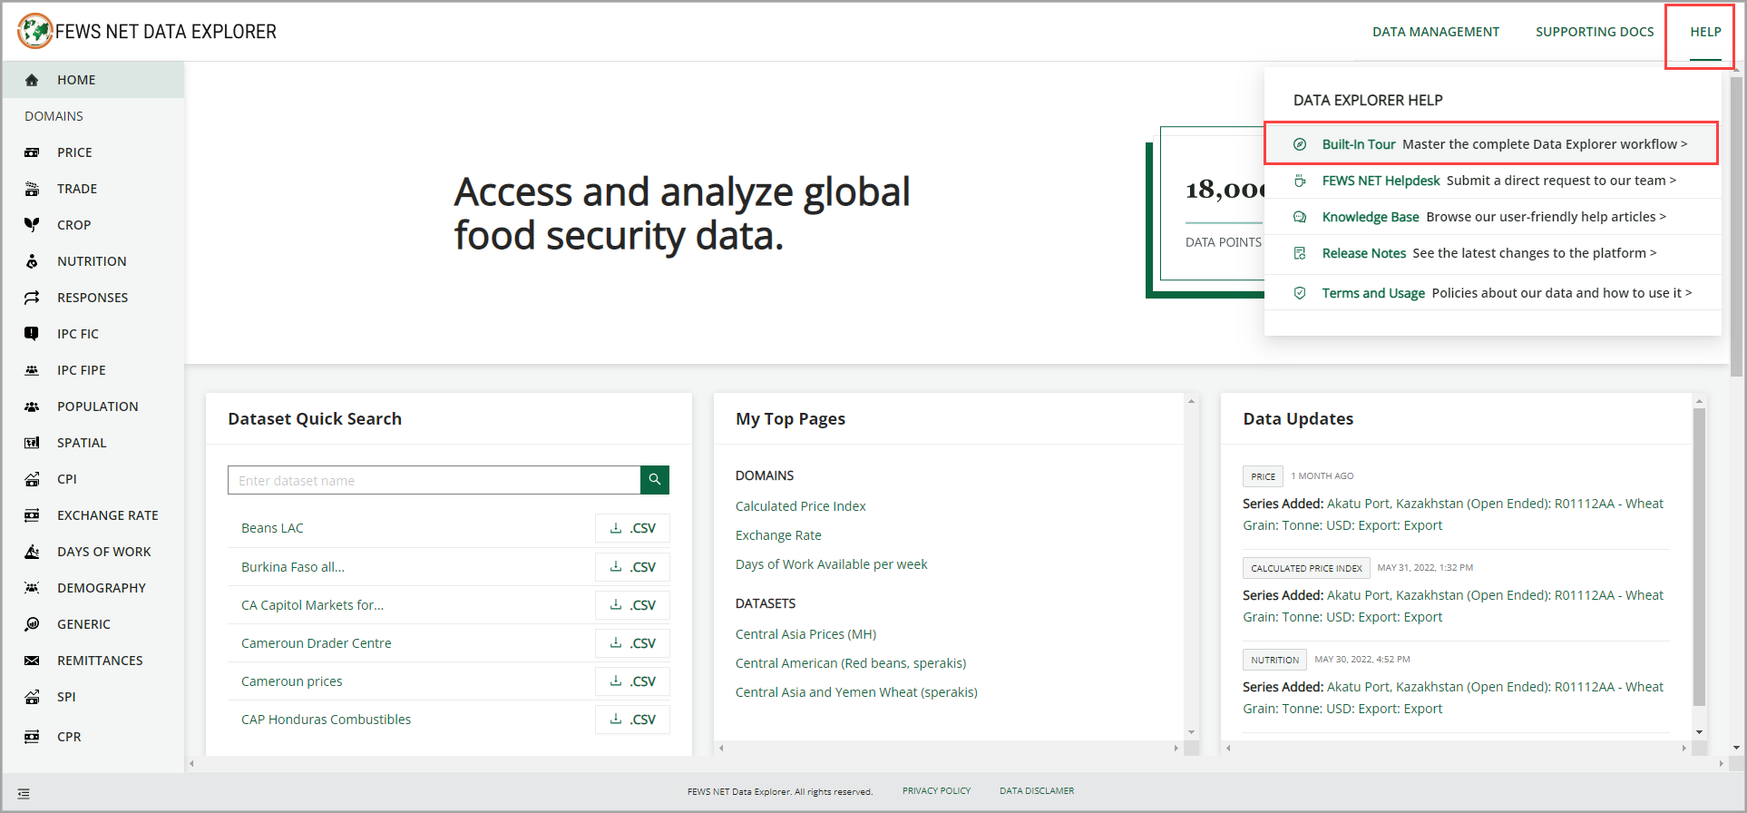This screenshot has height=813, width=1747.
Task: Open the Calculated Price Index link
Action: click(x=800, y=506)
